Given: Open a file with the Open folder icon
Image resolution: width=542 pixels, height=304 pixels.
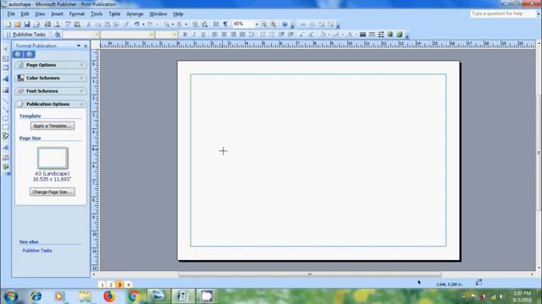Looking at the screenshot, I should click(x=18, y=24).
